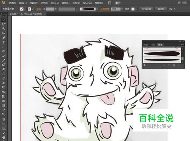
Task: Switch to the 符号 panel tab
Action: [x=153, y=44]
